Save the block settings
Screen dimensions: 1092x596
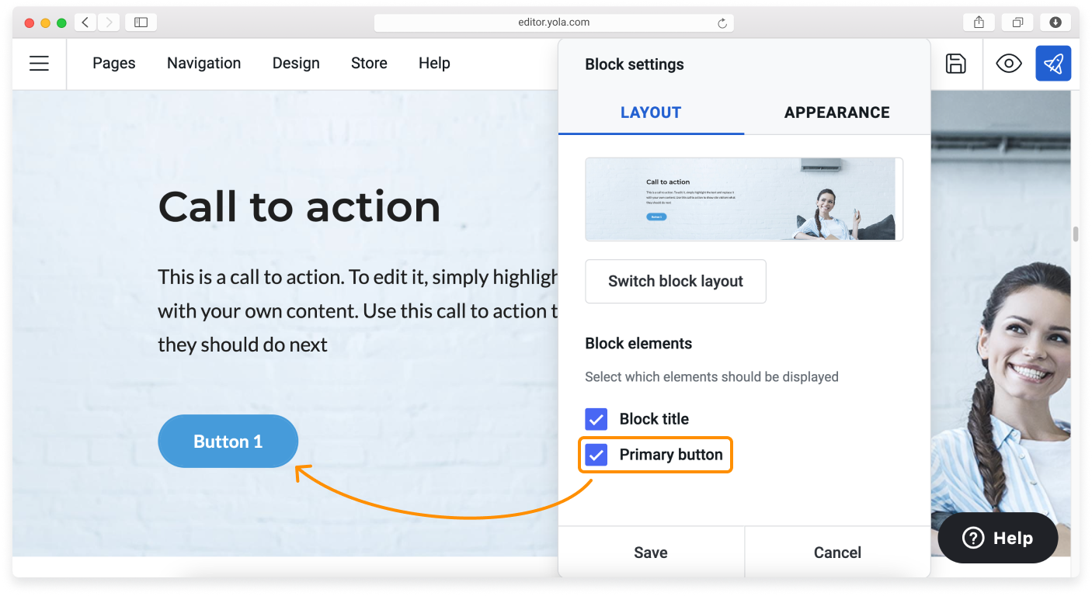pyautogui.click(x=650, y=553)
